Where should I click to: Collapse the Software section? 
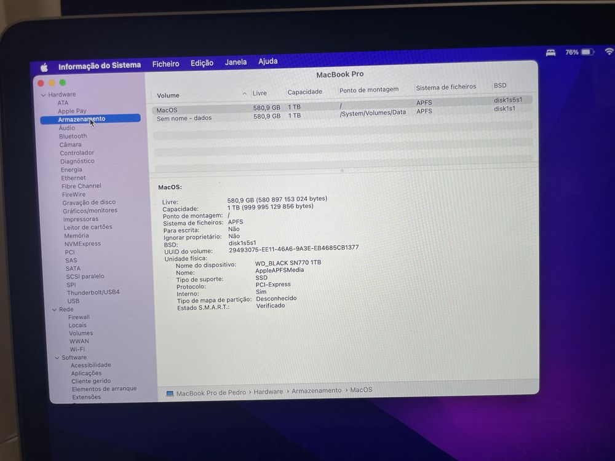57,358
